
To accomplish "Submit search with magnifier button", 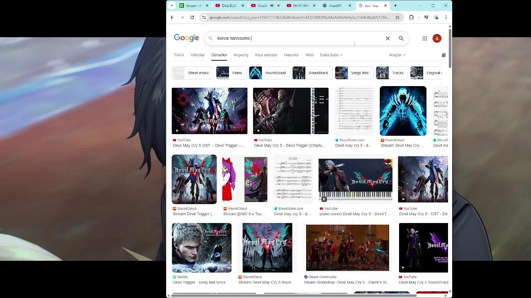I will [x=401, y=38].
